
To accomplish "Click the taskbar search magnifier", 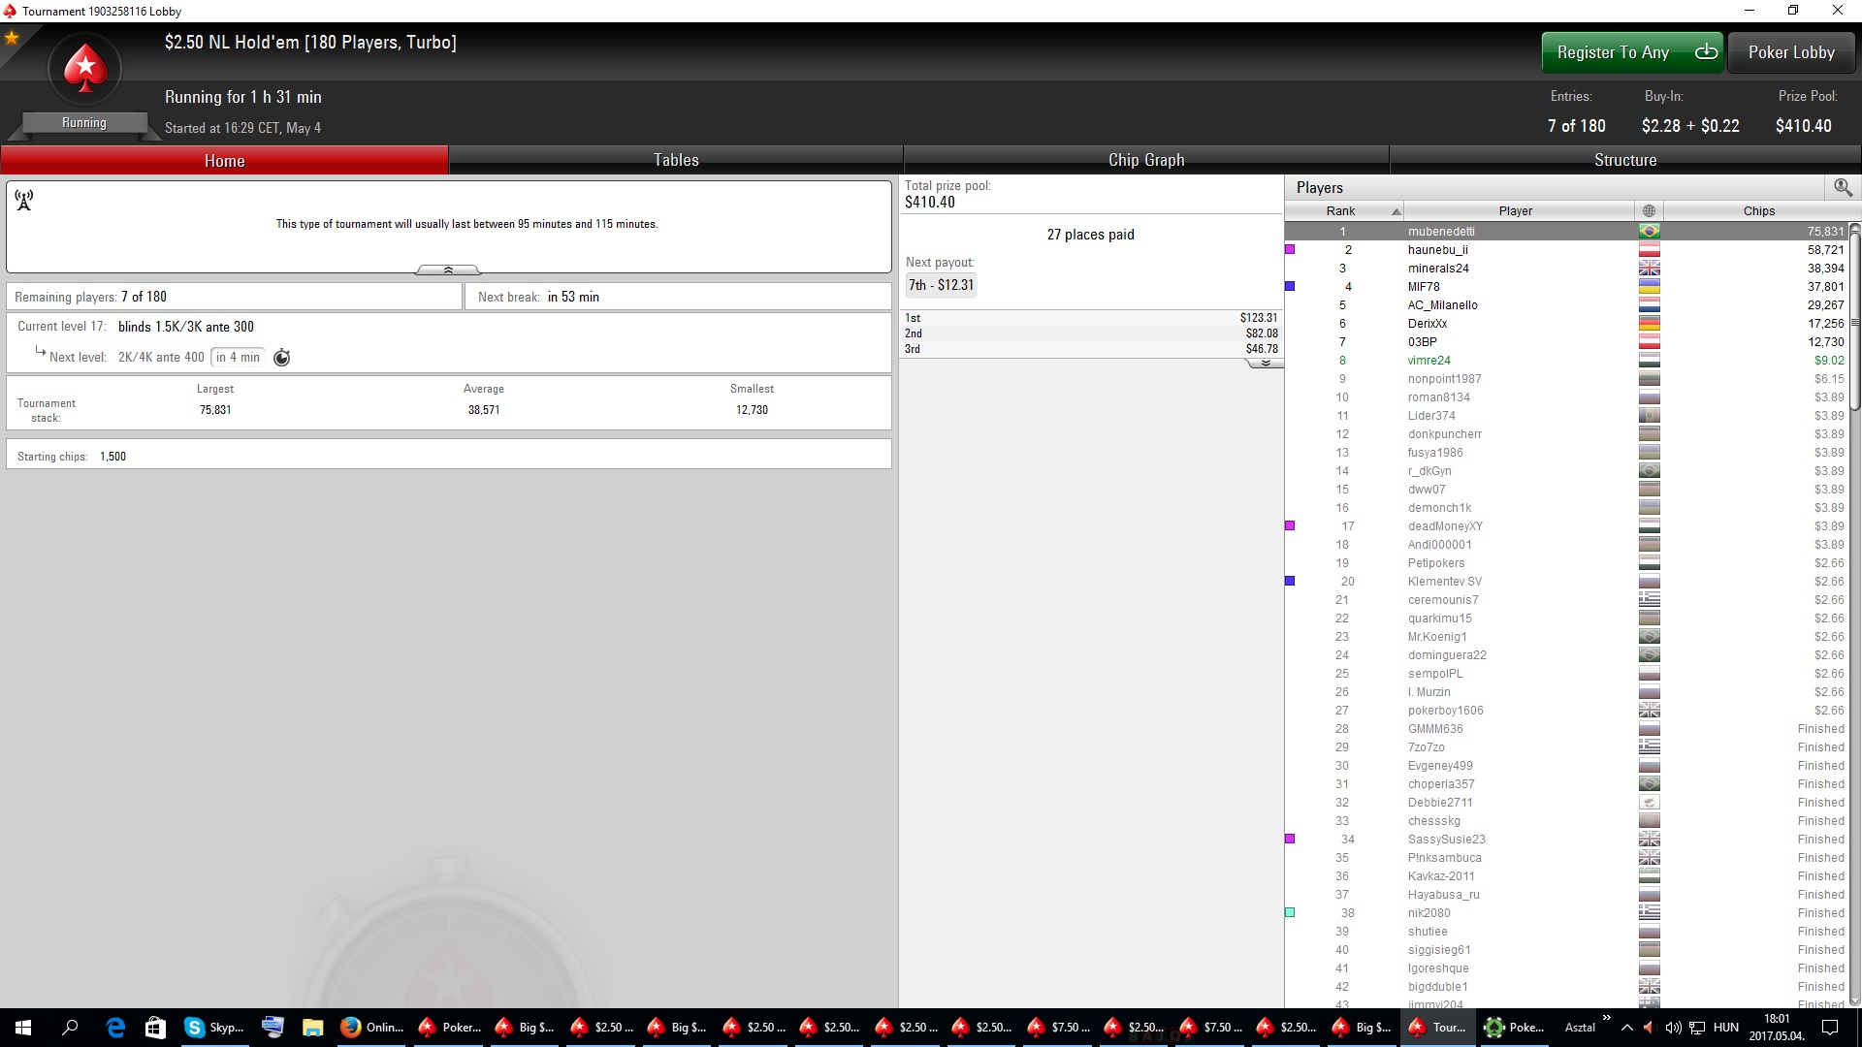I will tap(70, 1028).
